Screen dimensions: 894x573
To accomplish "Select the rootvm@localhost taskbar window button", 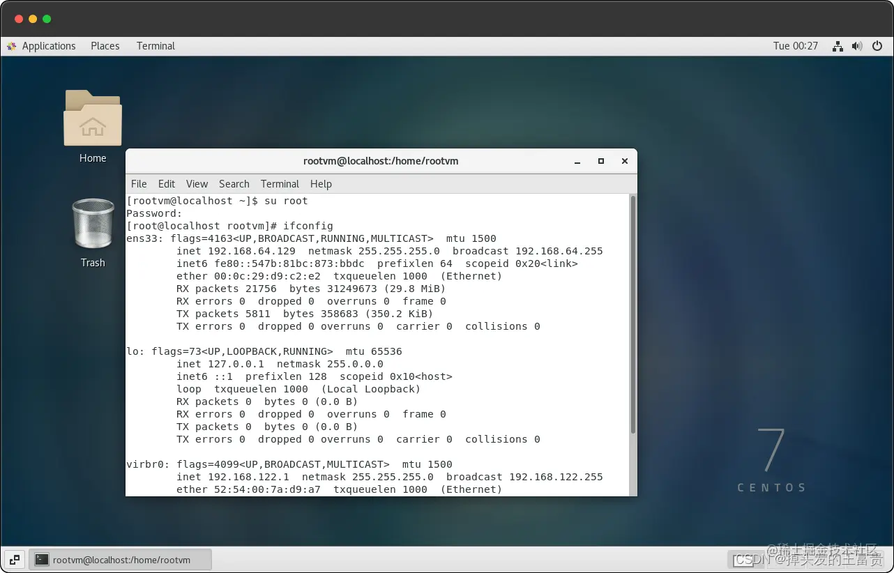I will (120, 559).
